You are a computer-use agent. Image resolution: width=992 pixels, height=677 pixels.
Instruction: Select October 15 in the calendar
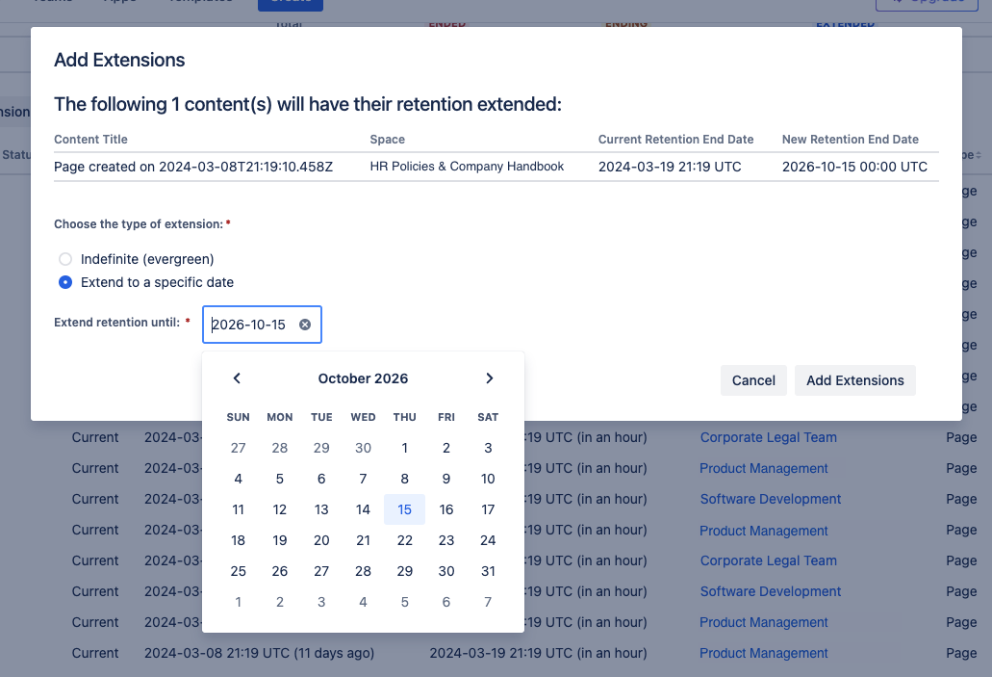click(x=404, y=509)
